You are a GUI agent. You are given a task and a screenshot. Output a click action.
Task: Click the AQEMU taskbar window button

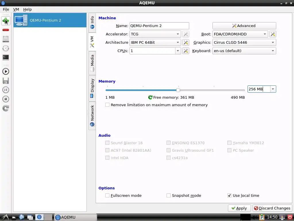76,218
